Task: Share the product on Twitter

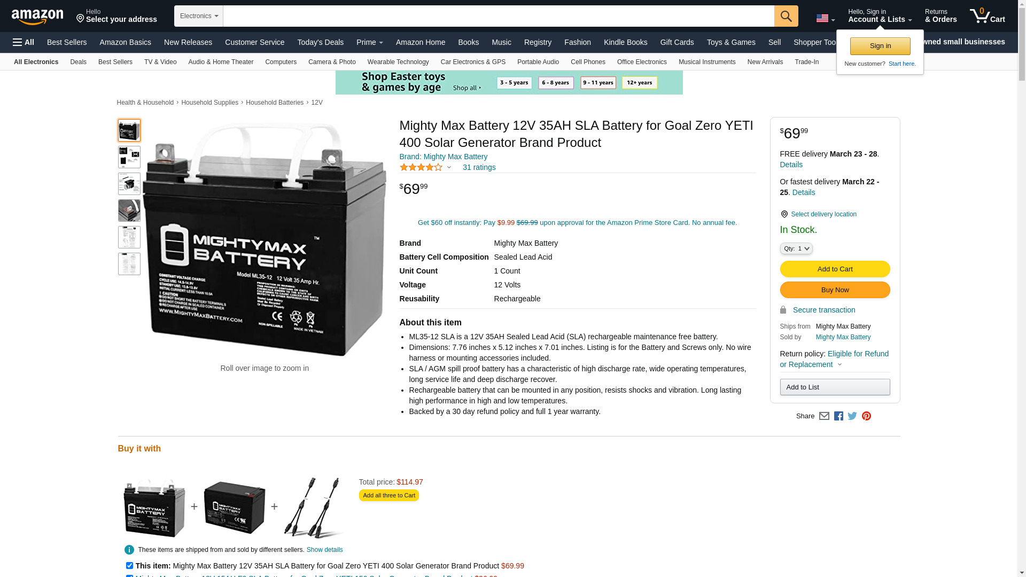Action: click(x=852, y=416)
